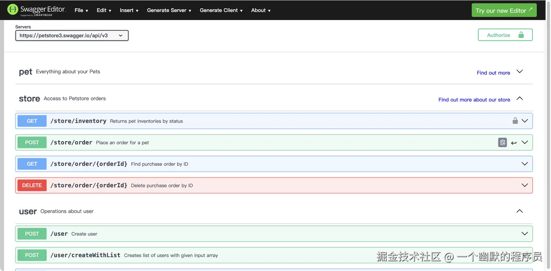Click 'Creates list of users with given input array'

point(171,256)
